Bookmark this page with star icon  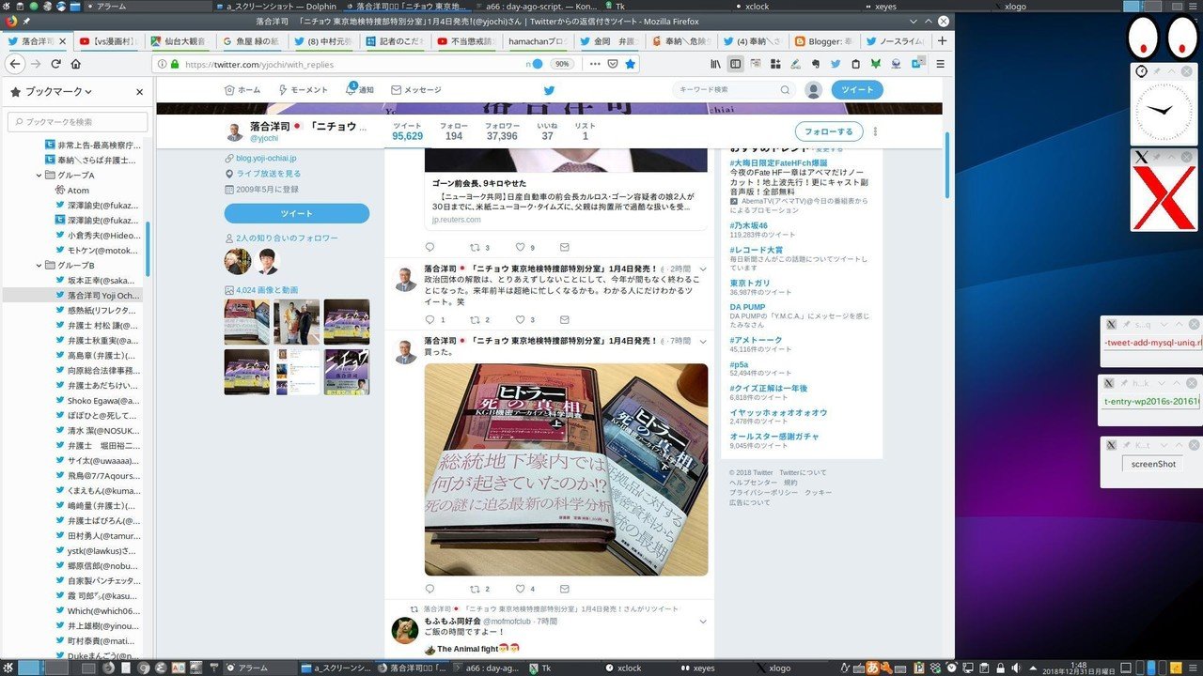click(631, 64)
